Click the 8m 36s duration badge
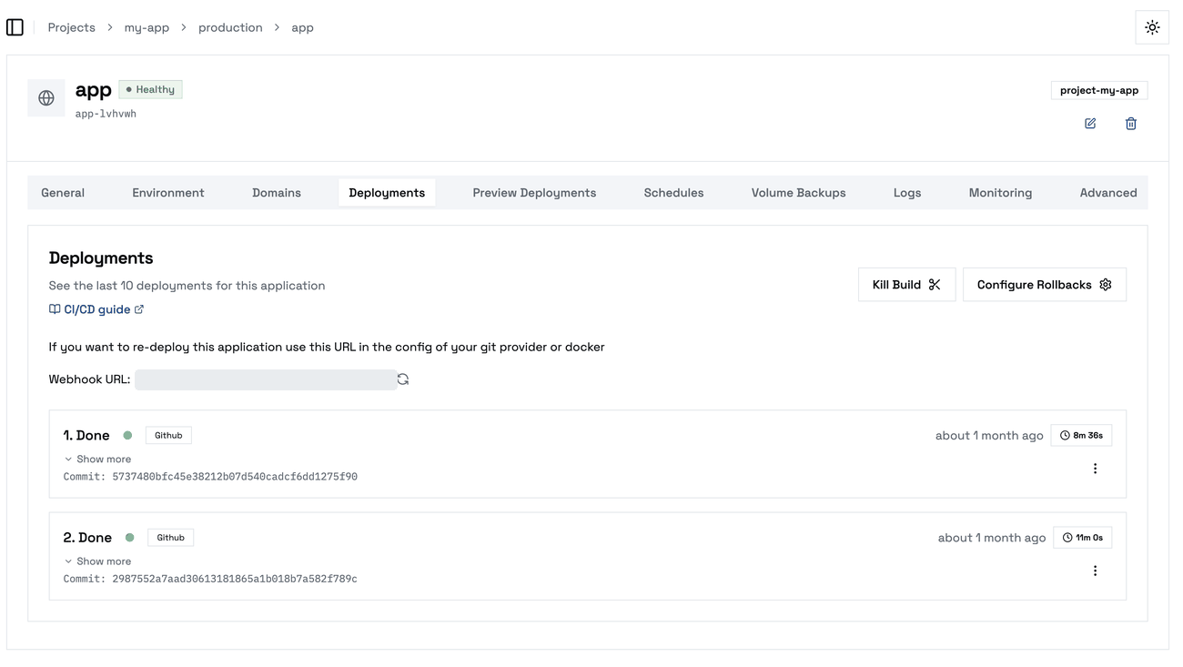The height and width of the screenshot is (667, 1183). [x=1081, y=436]
